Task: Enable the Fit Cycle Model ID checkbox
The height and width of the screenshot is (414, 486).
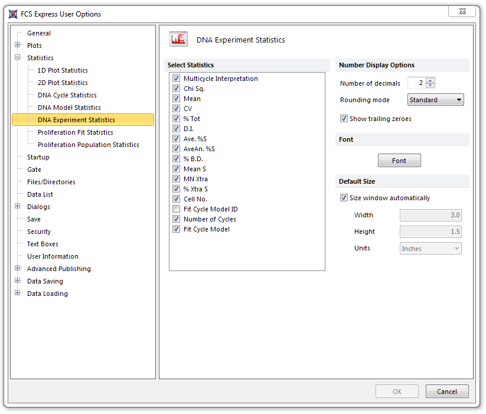Action: pyautogui.click(x=176, y=209)
